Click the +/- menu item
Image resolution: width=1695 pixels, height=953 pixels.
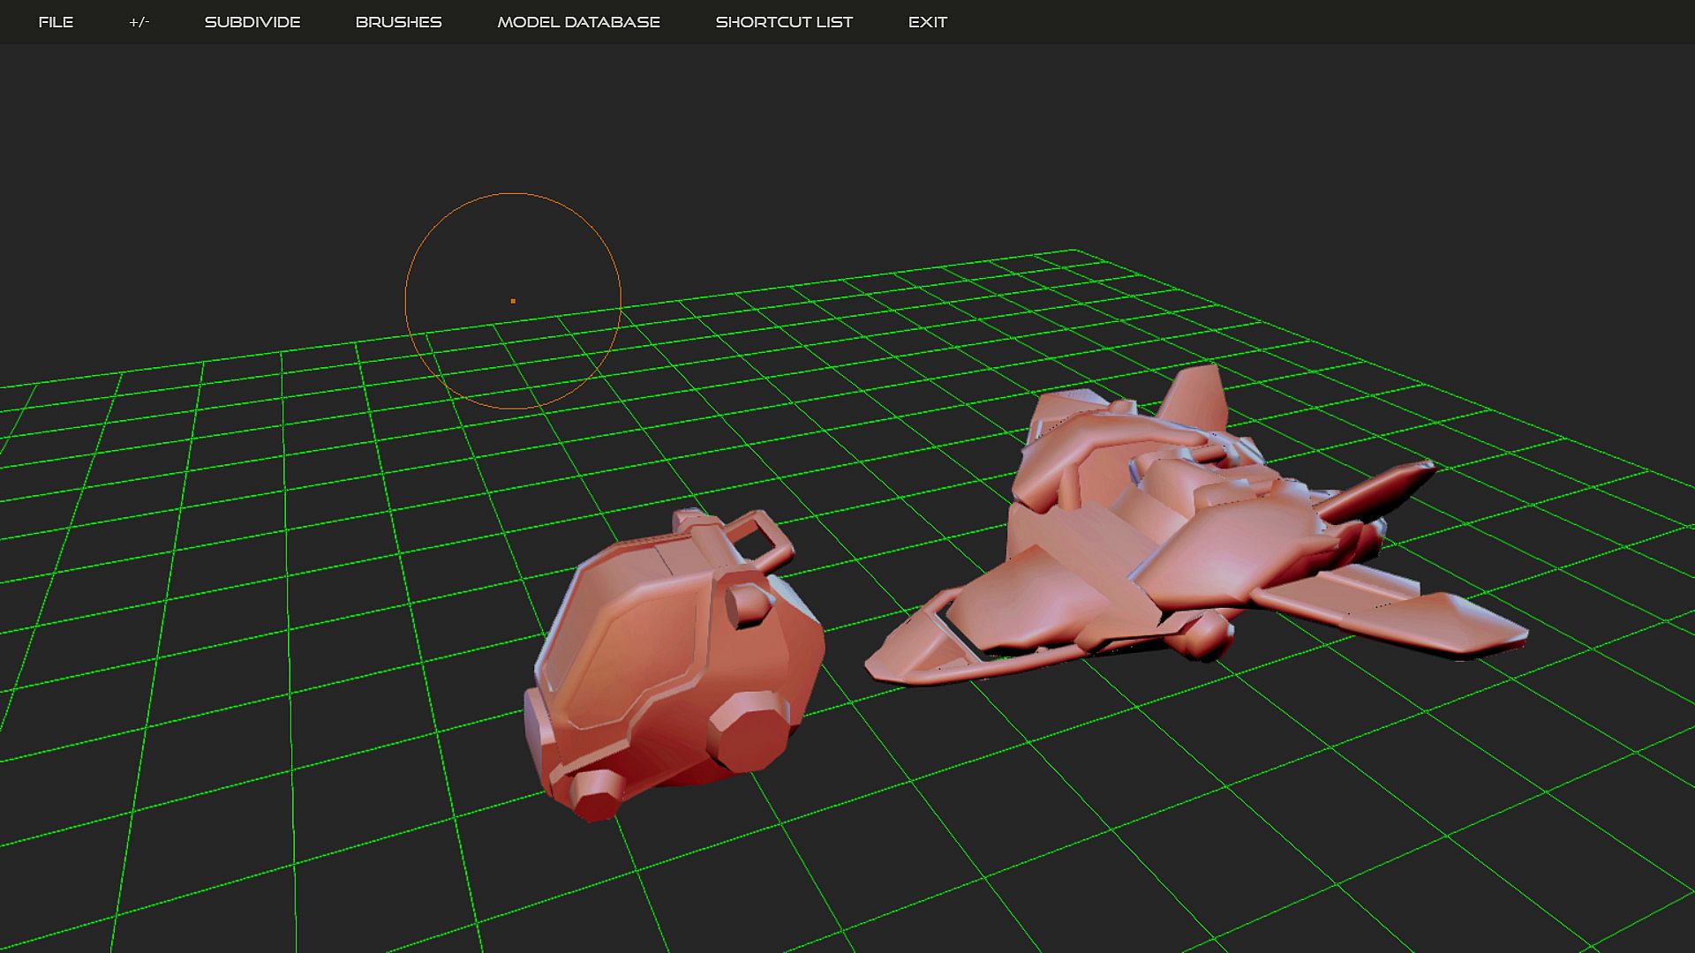coord(139,22)
